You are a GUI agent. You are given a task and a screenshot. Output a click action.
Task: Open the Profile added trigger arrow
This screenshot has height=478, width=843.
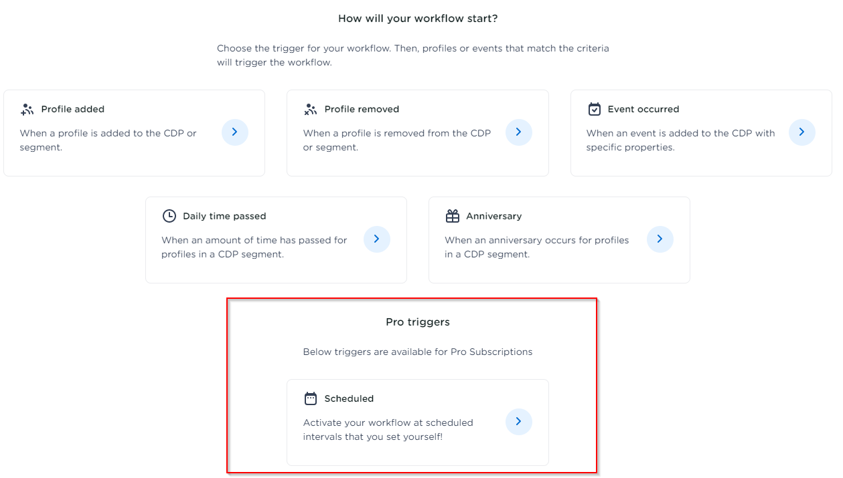pyautogui.click(x=235, y=132)
